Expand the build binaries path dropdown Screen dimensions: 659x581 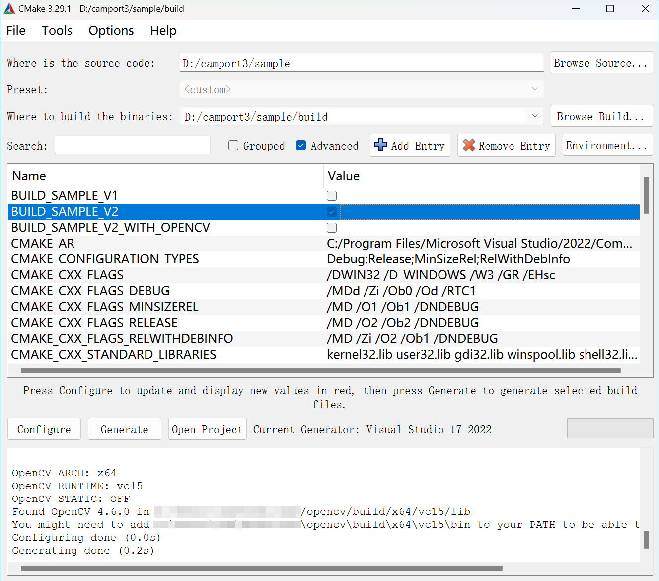coord(535,116)
